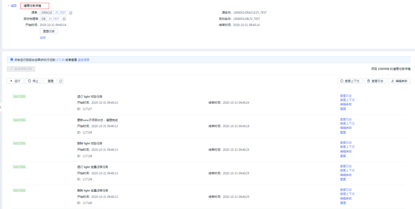Open 查看日志 for task ID 117140
Image resolution: width=415 pixels, height=209 pixels.
click(x=346, y=190)
